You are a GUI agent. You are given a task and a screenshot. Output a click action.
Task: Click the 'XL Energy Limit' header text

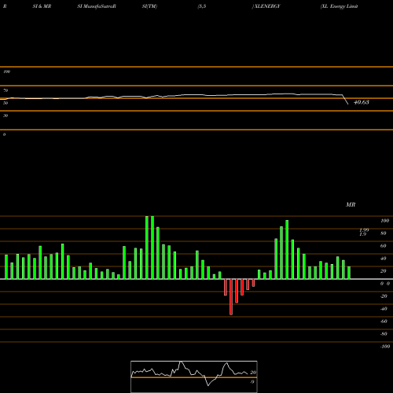coord(339,6)
